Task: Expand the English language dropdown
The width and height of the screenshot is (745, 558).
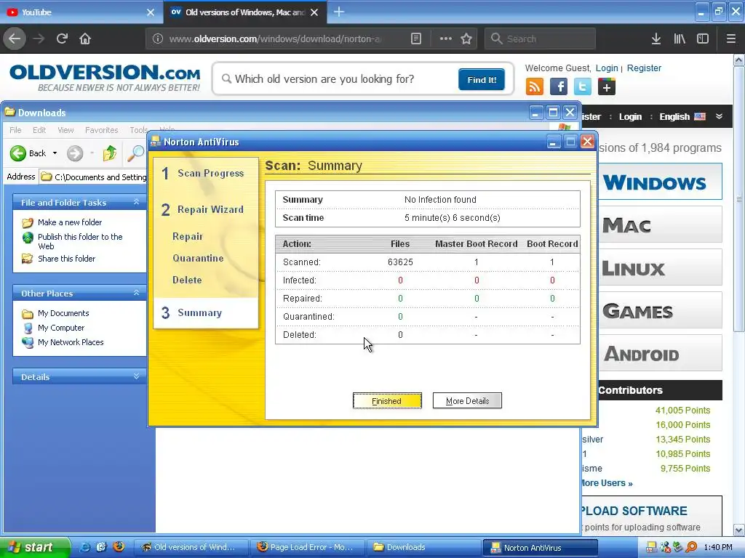Action: pyautogui.click(x=691, y=117)
